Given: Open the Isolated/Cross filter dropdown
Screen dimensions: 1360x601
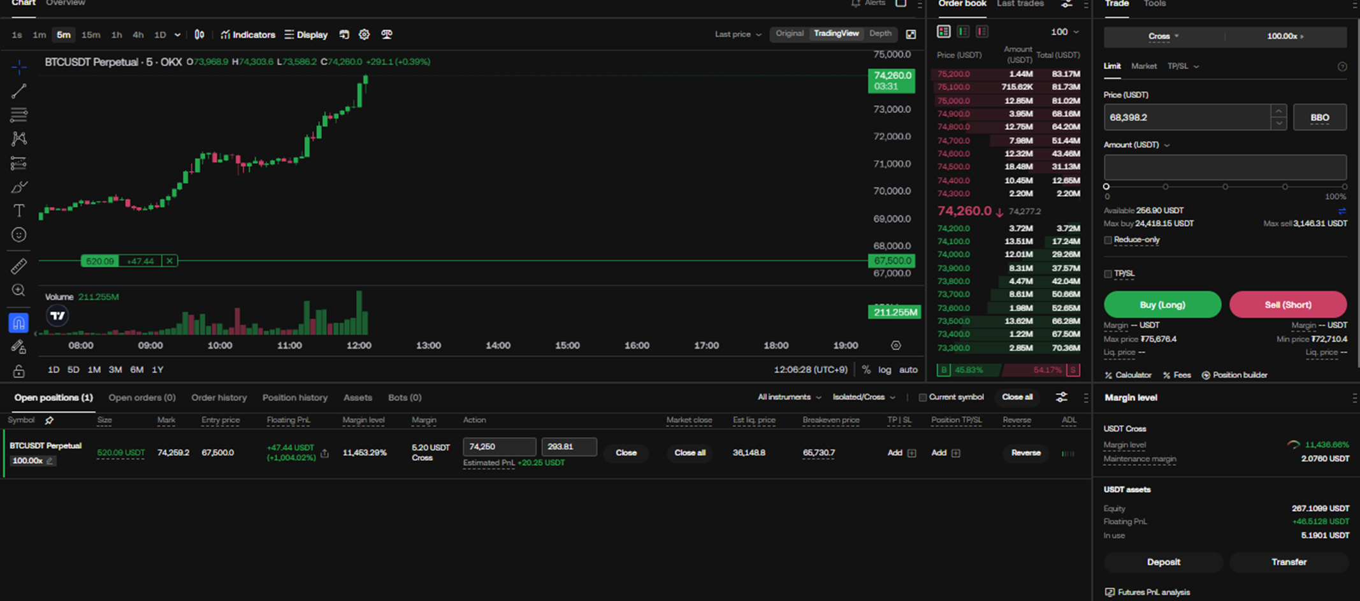Looking at the screenshot, I should click(864, 397).
